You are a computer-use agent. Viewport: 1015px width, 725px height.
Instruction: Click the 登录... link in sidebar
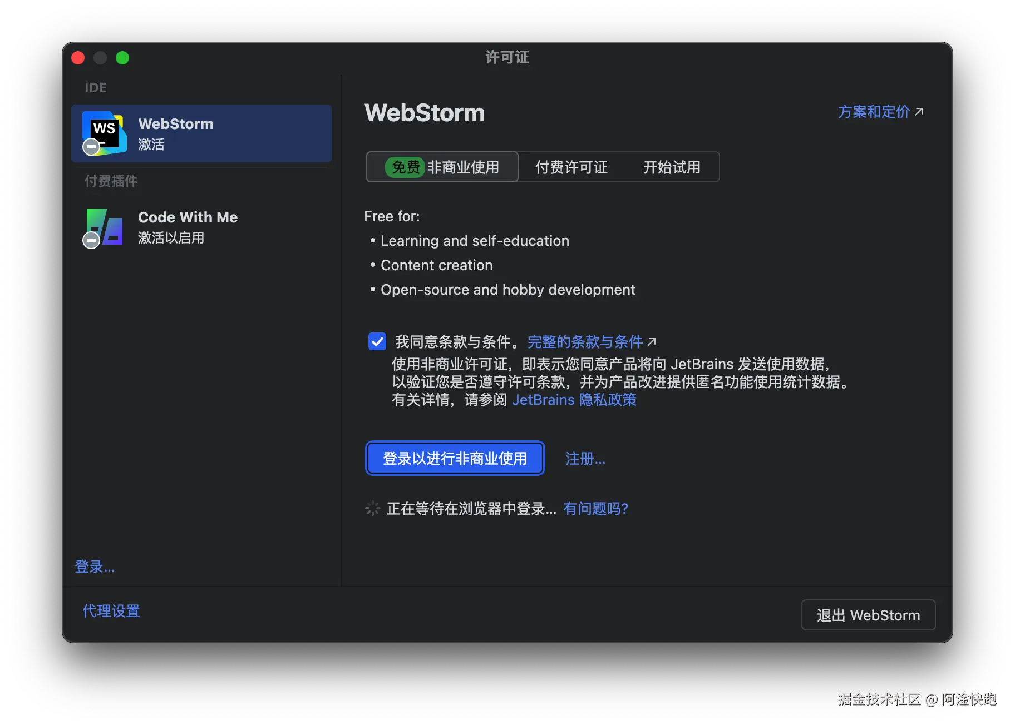[95, 567]
